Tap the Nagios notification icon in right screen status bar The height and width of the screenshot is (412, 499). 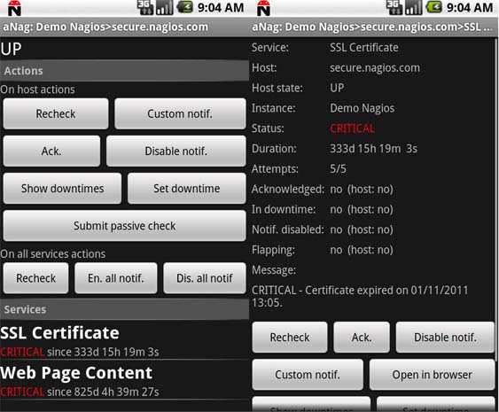263,8
